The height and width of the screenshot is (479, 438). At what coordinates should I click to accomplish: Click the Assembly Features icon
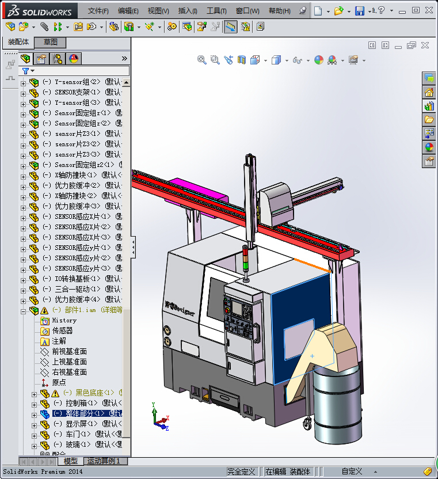[129, 27]
